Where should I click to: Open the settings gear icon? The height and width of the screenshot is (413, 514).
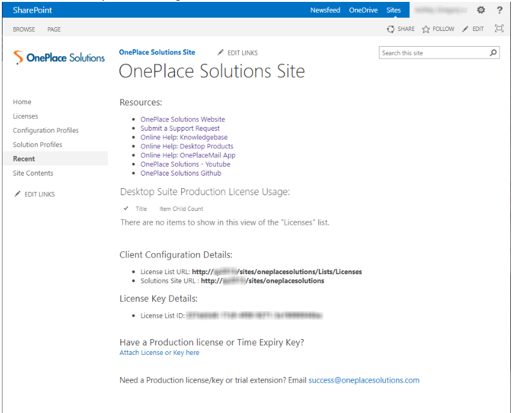click(x=481, y=10)
